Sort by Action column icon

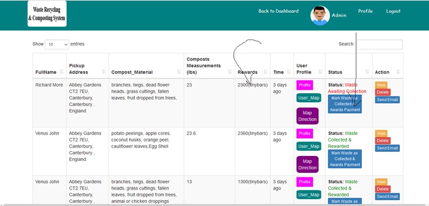coord(398,72)
